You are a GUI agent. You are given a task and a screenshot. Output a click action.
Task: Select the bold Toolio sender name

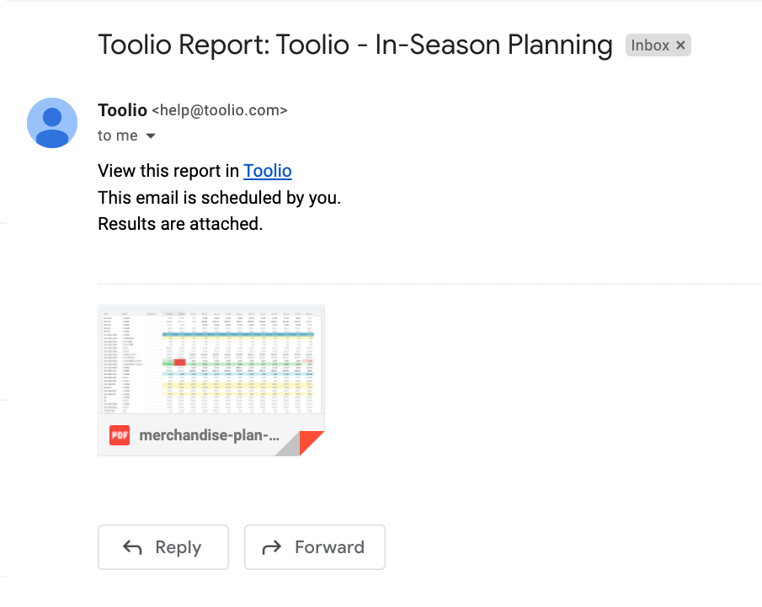(122, 110)
